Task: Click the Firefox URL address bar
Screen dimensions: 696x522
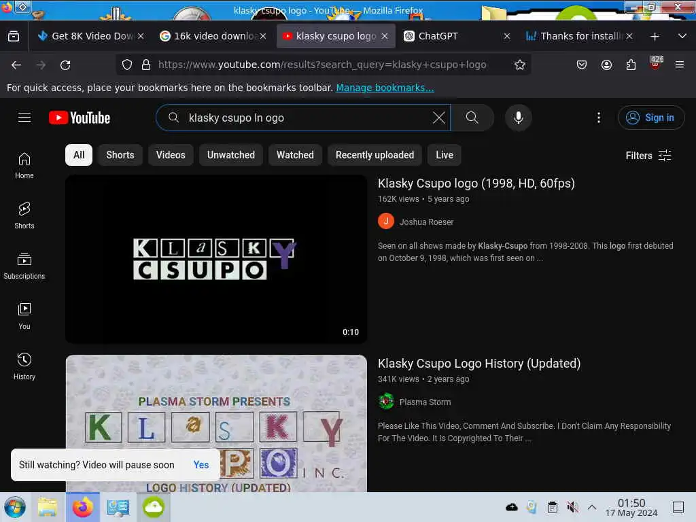Action: click(x=321, y=65)
